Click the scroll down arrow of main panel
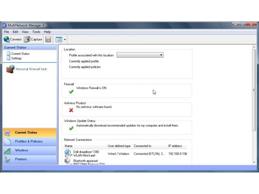This screenshot has height=194, width=259. click(x=254, y=163)
